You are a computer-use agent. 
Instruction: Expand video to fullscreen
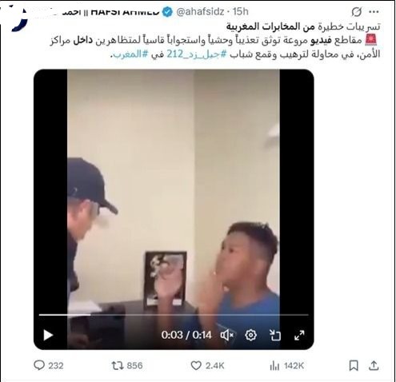(299, 335)
